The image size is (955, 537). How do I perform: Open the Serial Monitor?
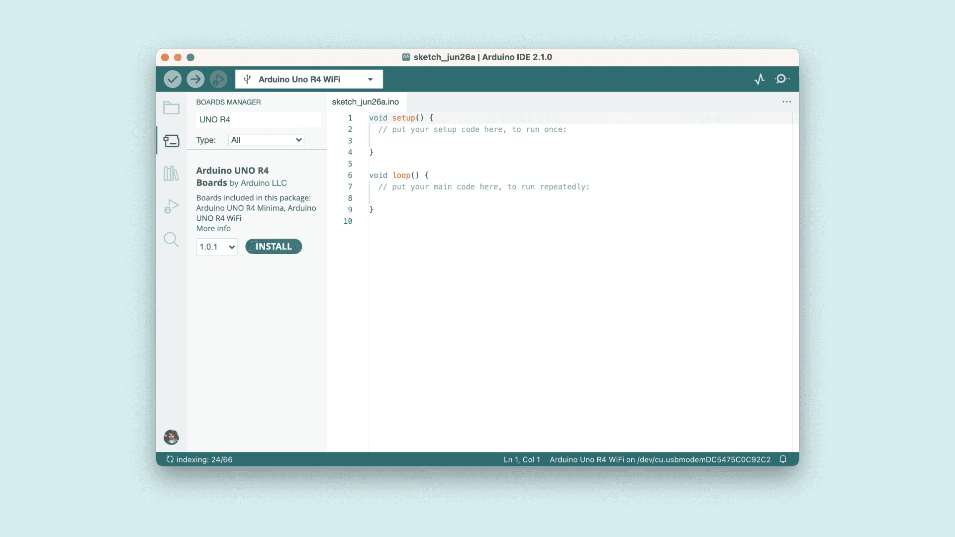coord(782,79)
